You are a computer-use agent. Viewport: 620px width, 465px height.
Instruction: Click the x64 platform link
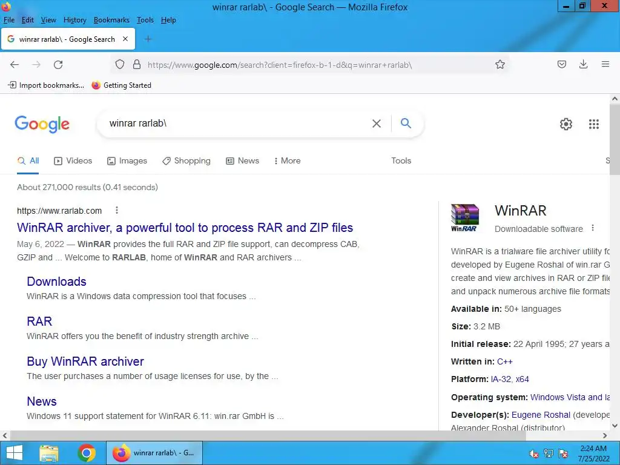coord(523,379)
